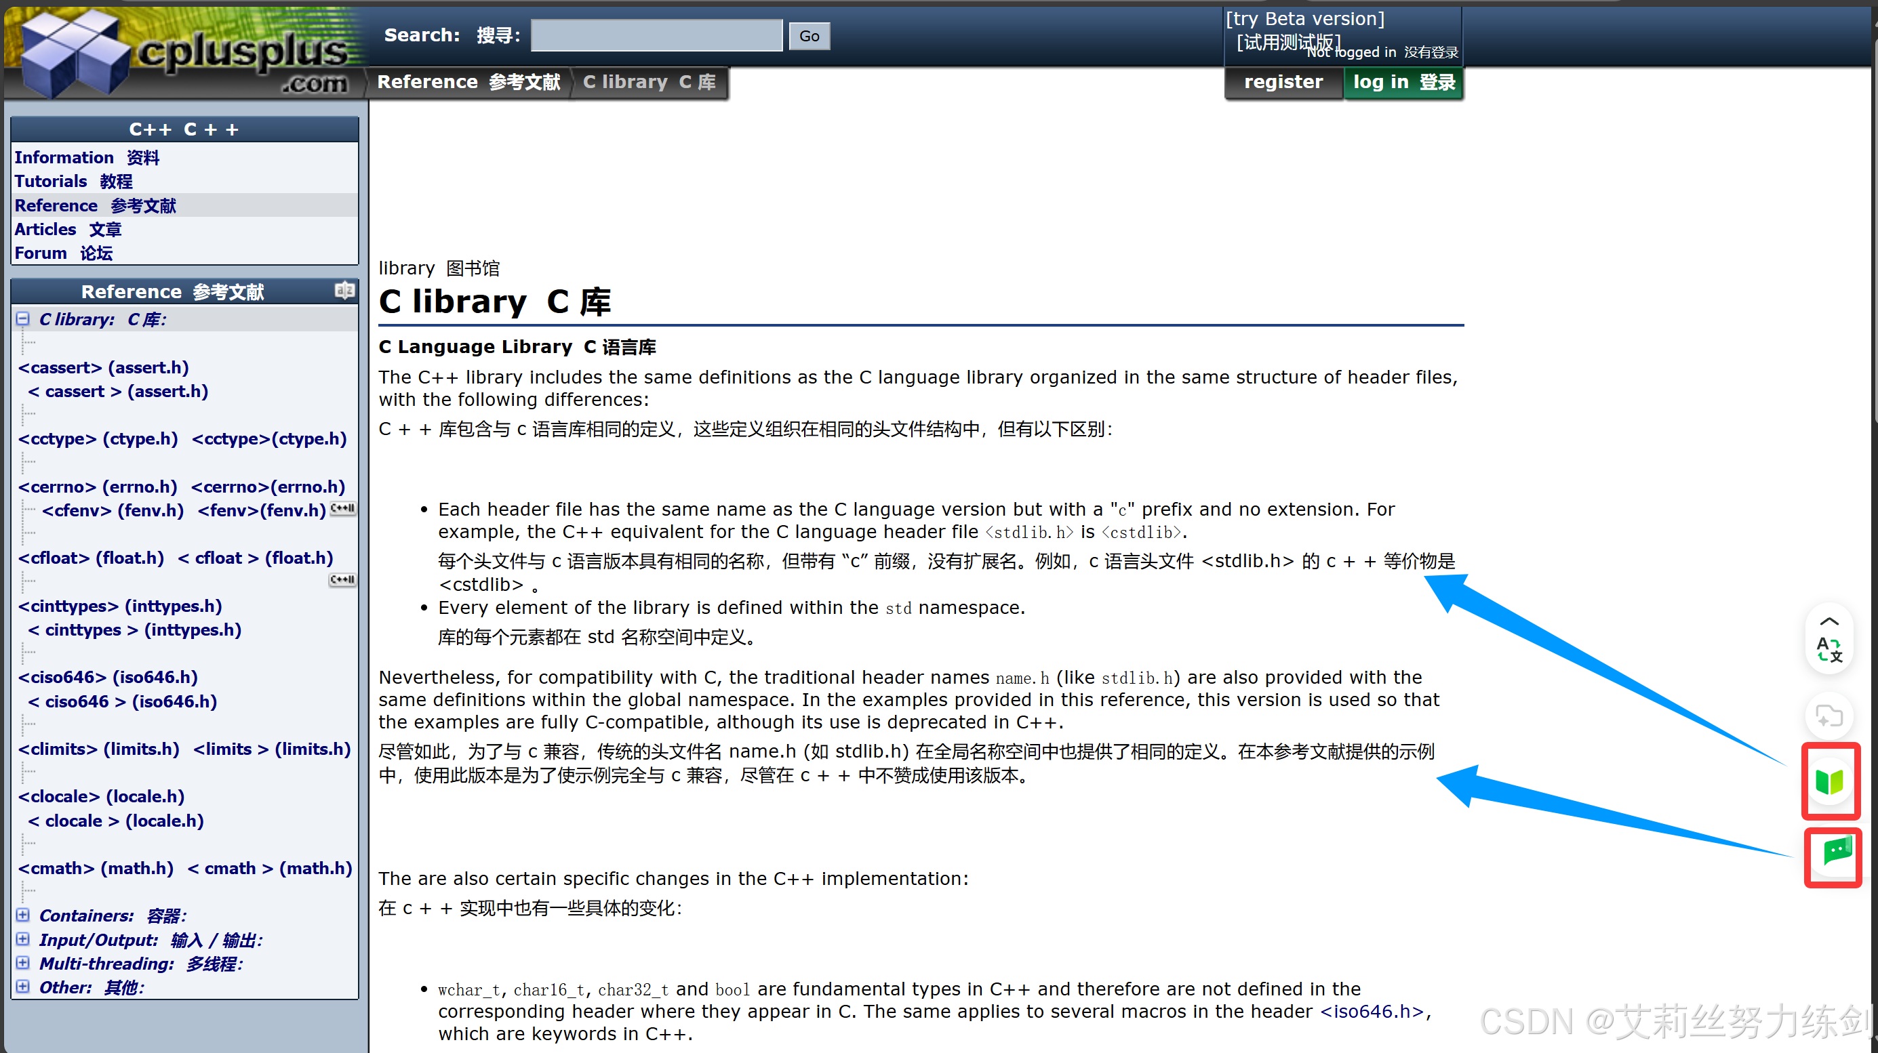Open the green chat bubble icon
This screenshot has height=1053, width=1878.
1836,850
